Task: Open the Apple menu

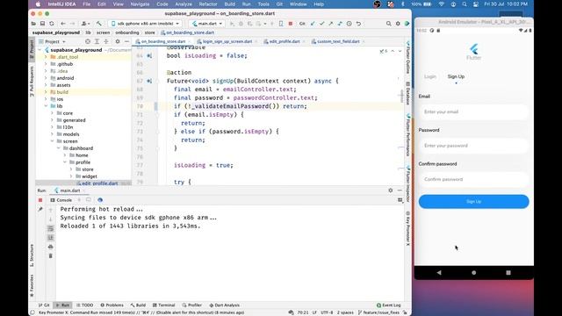Action: 38,4
